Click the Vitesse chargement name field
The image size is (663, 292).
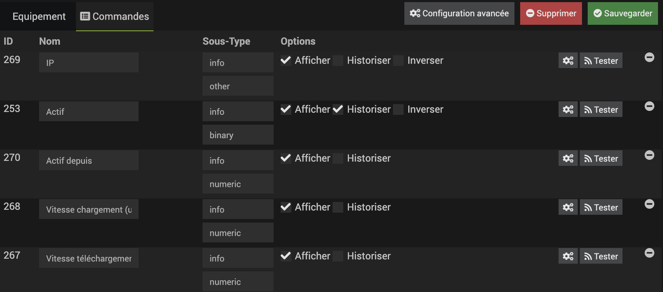tap(88, 209)
